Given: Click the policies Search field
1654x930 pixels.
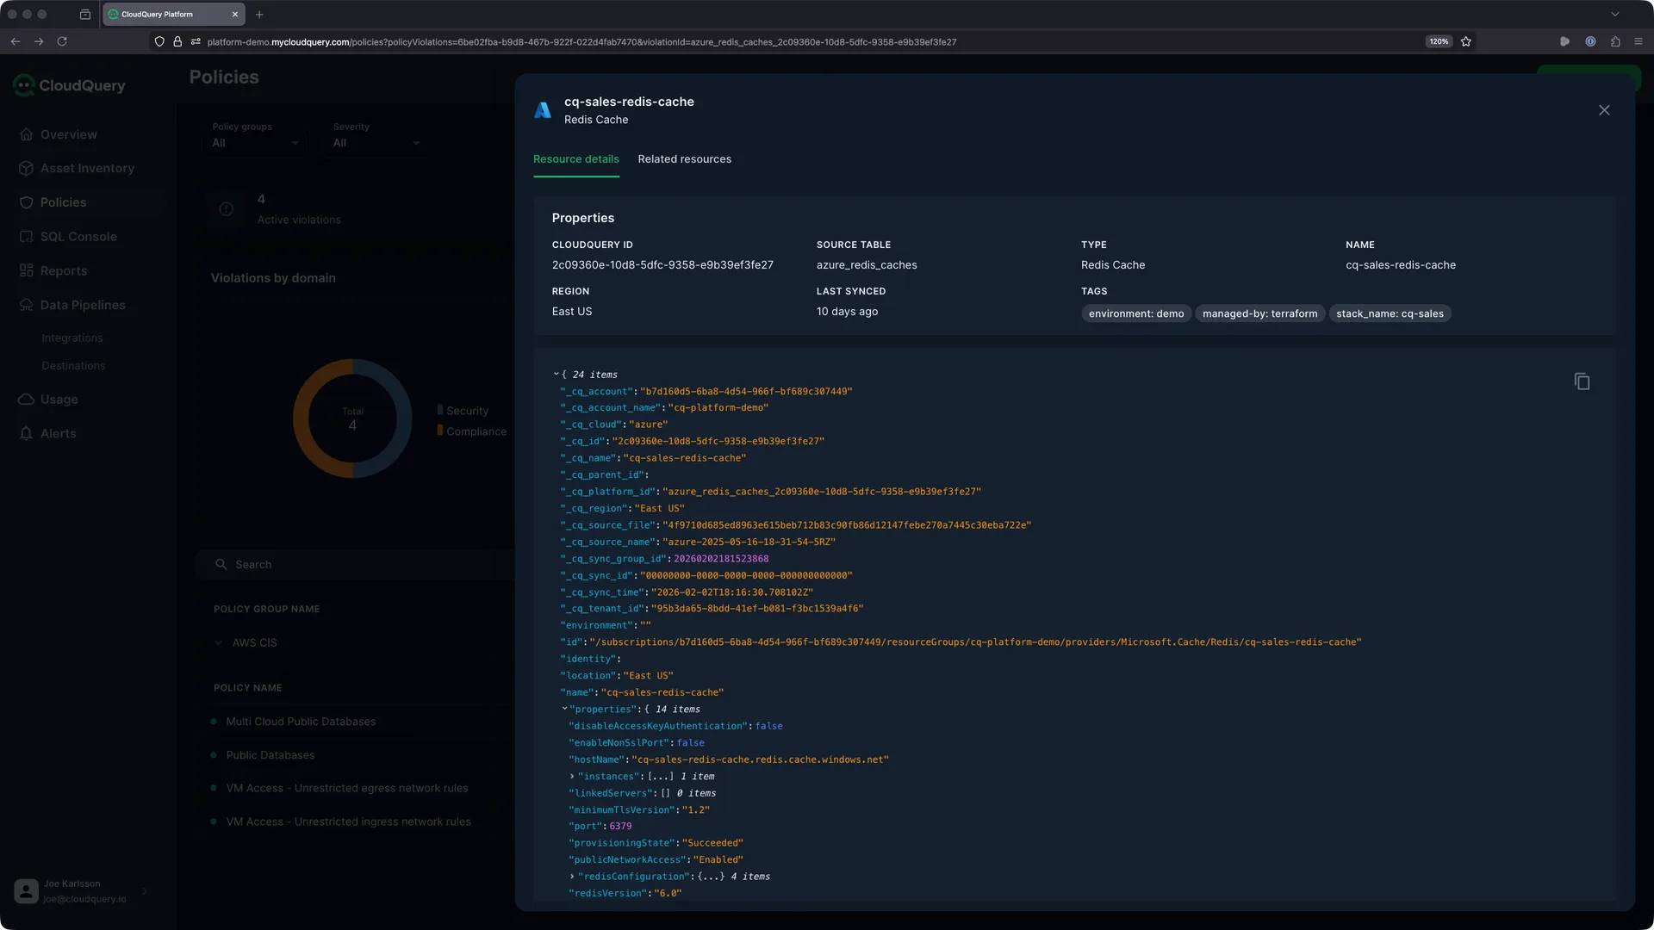Looking at the screenshot, I should tap(354, 565).
